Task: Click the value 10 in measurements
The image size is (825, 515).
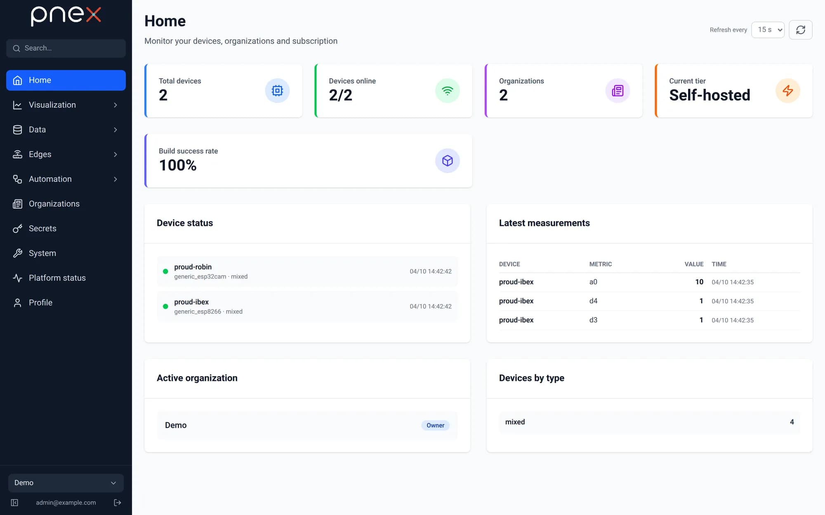Action: pos(699,282)
